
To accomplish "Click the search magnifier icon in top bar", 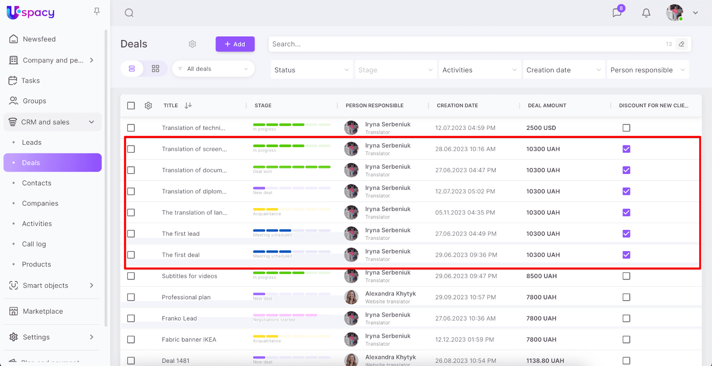I will click(x=129, y=13).
